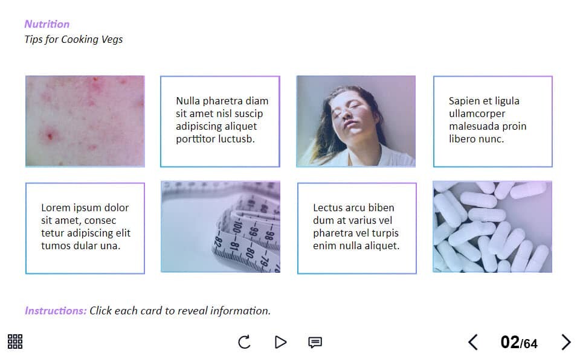Advance to next slide using right chevron
The width and height of the screenshot is (580, 356).
566,342
